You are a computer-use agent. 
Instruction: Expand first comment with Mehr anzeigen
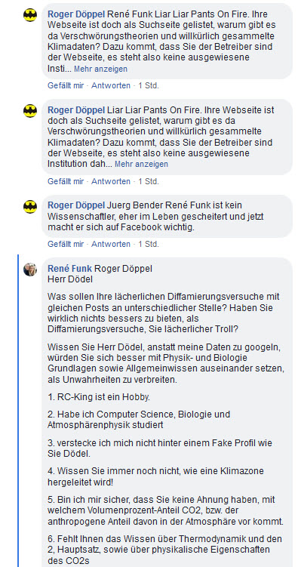click(100, 69)
